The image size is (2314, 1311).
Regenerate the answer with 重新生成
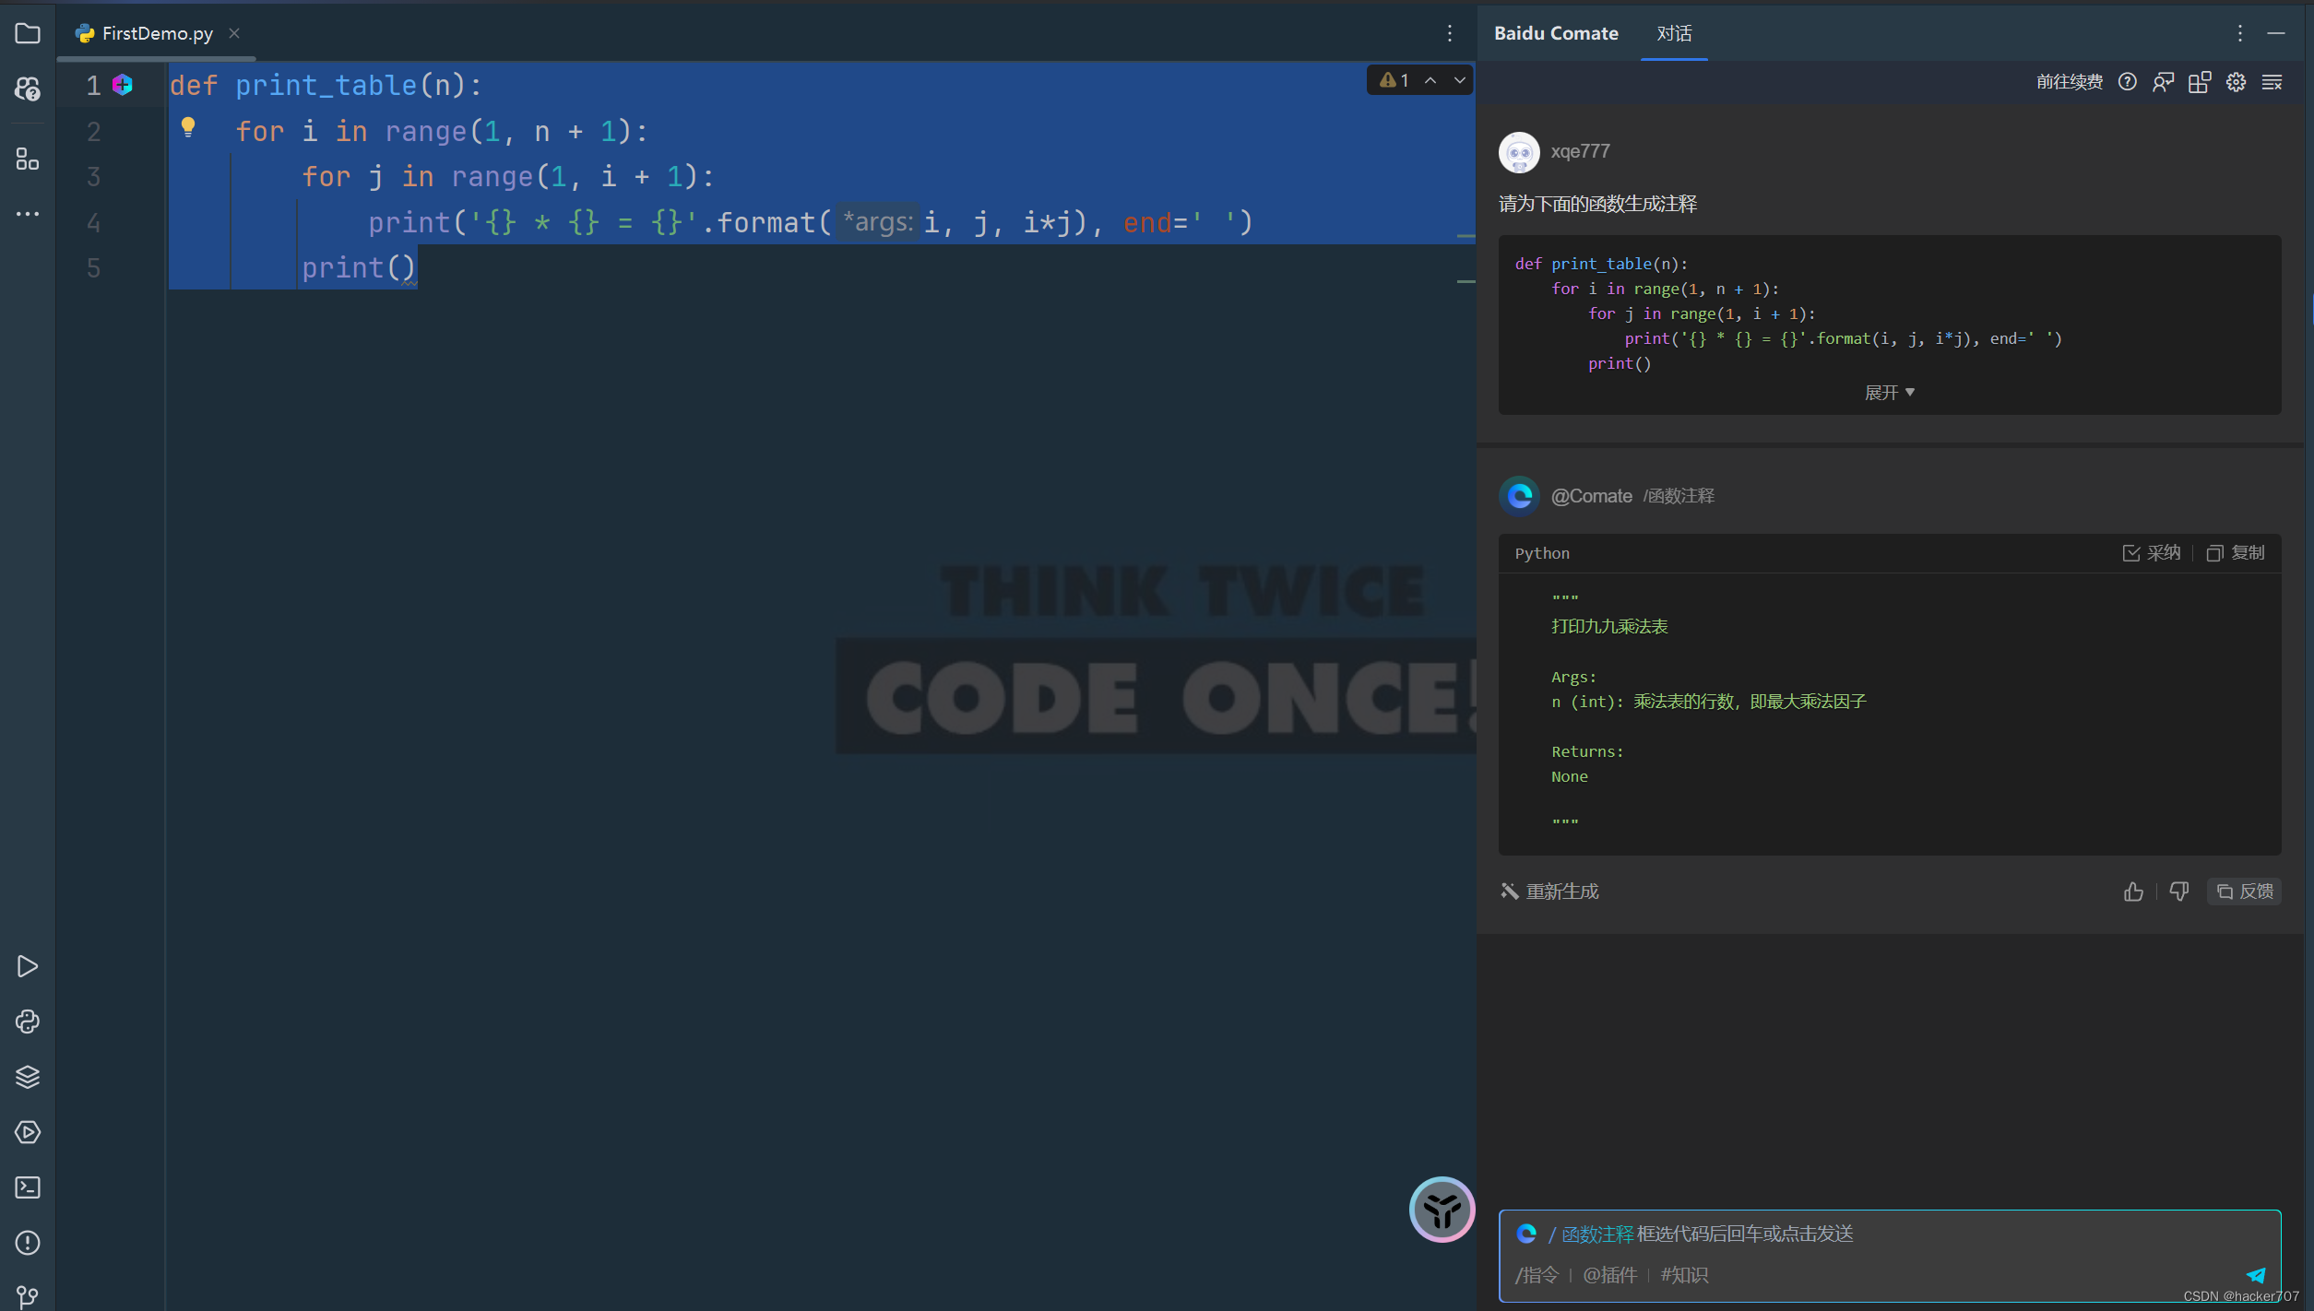pos(1549,891)
